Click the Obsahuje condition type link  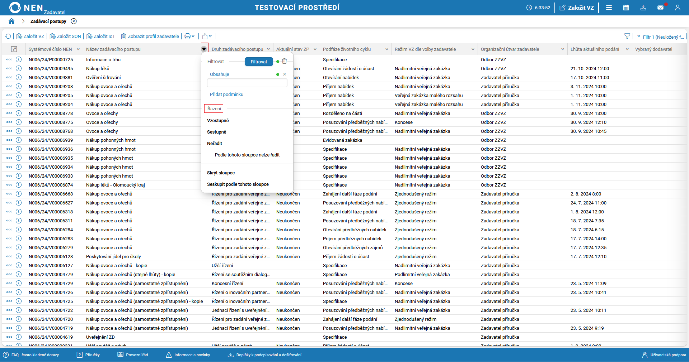[219, 74]
